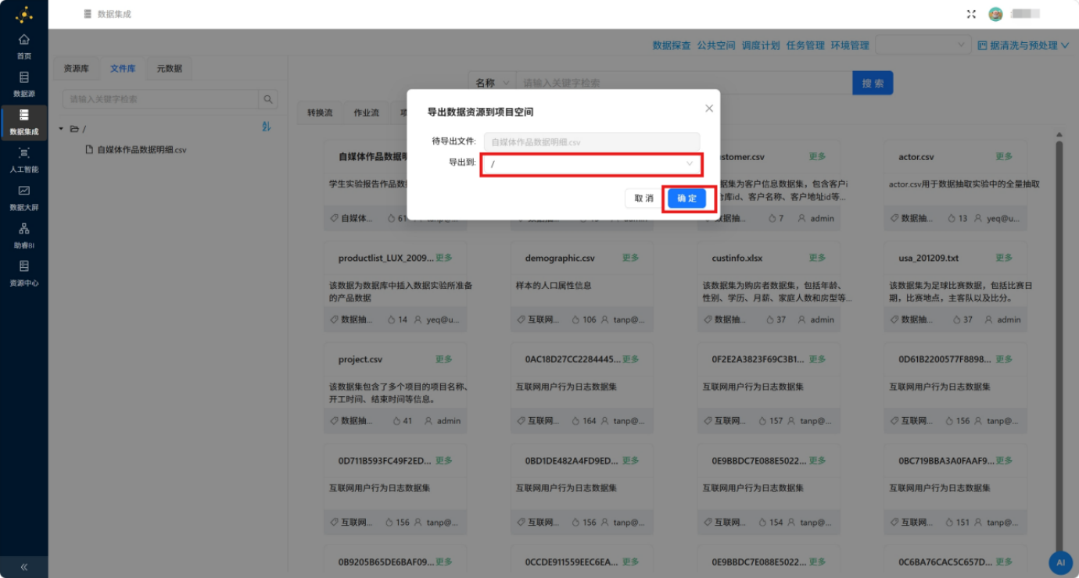Screen dimensions: 1079x578
Task: Open the 人工智能 sidebar icon
Action: [x=24, y=159]
